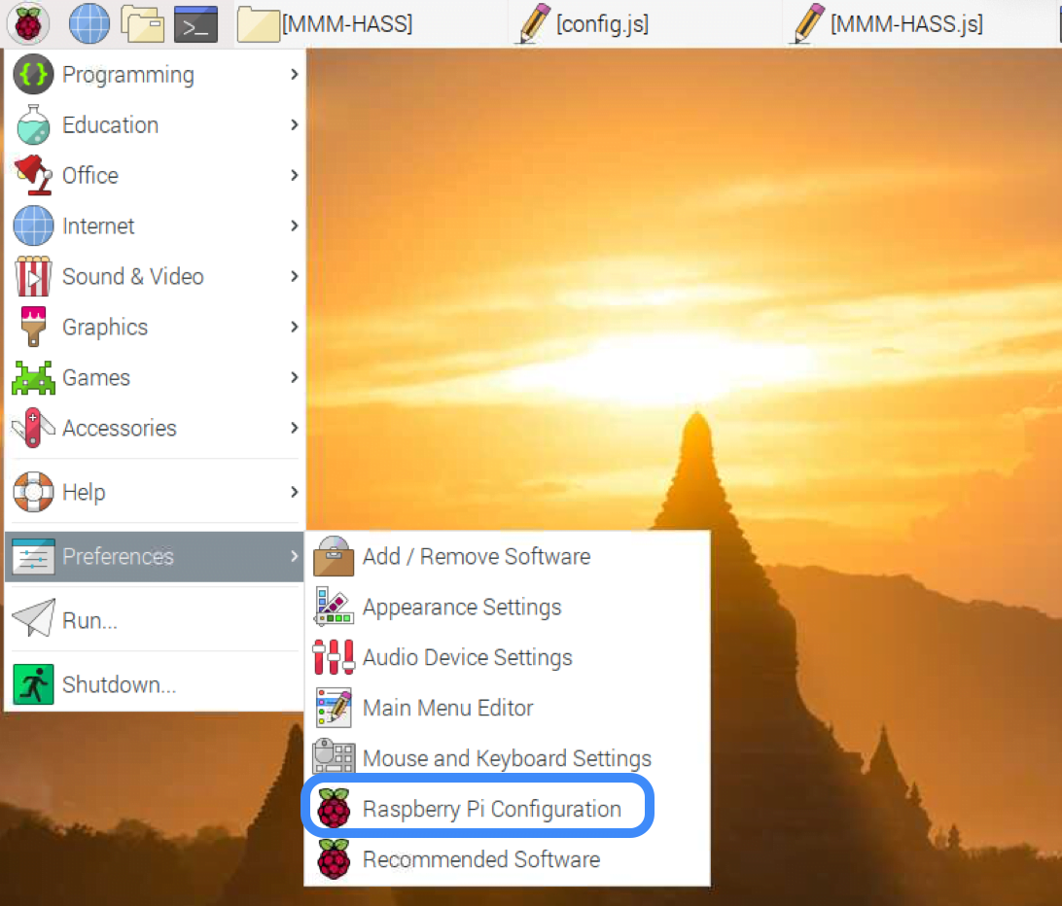Click the Add / Remove Software icon

click(x=333, y=556)
